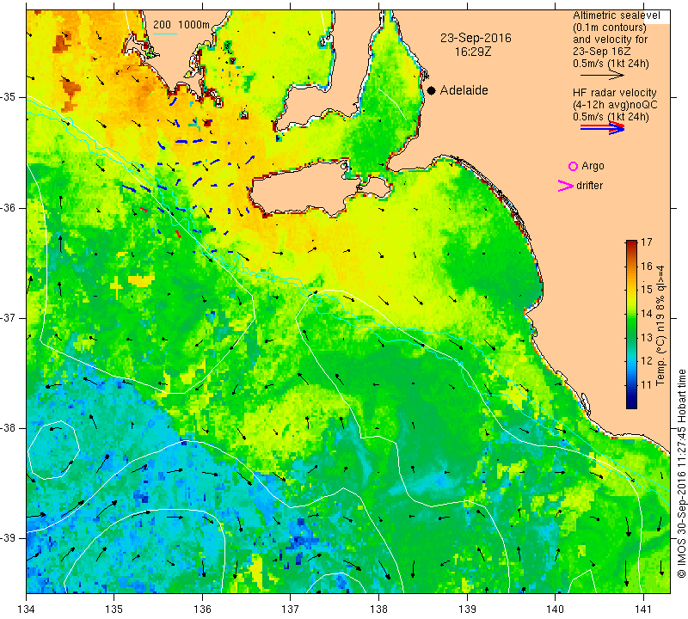This screenshot has width=688, height=619.
Task: Click the -38 latitude axis label
Action: pos(8,428)
